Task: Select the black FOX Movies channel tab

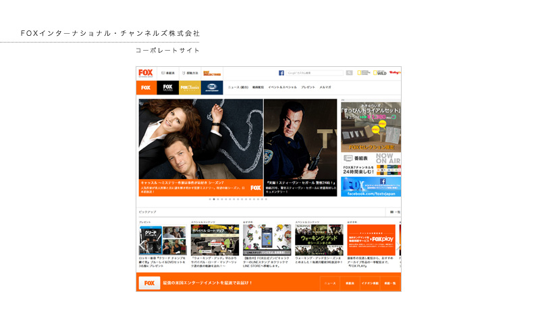Action: [167, 88]
